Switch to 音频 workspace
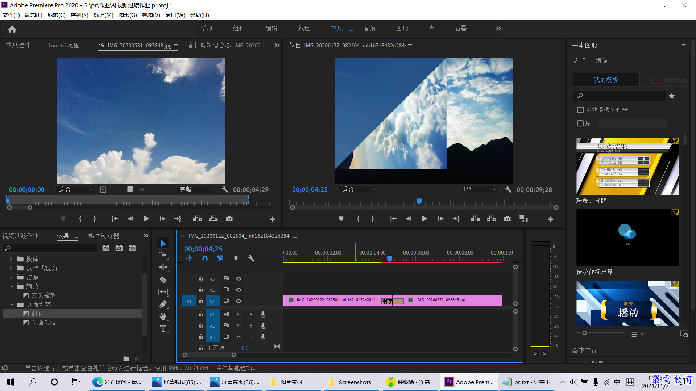Screen dimensions: 696x391 (x=369, y=28)
